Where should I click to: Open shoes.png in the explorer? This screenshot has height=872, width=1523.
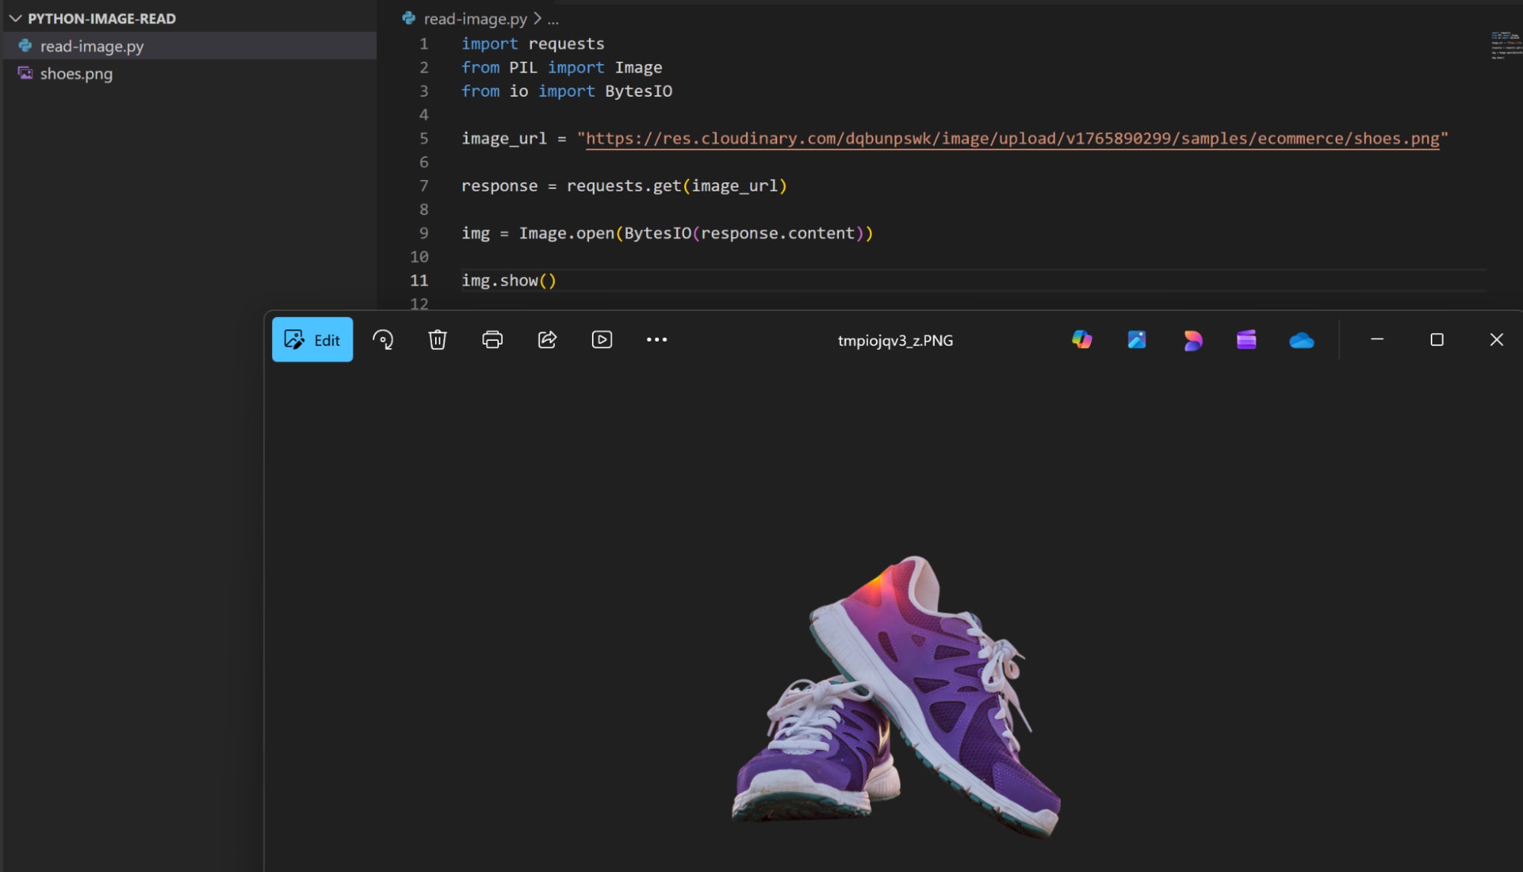click(76, 74)
